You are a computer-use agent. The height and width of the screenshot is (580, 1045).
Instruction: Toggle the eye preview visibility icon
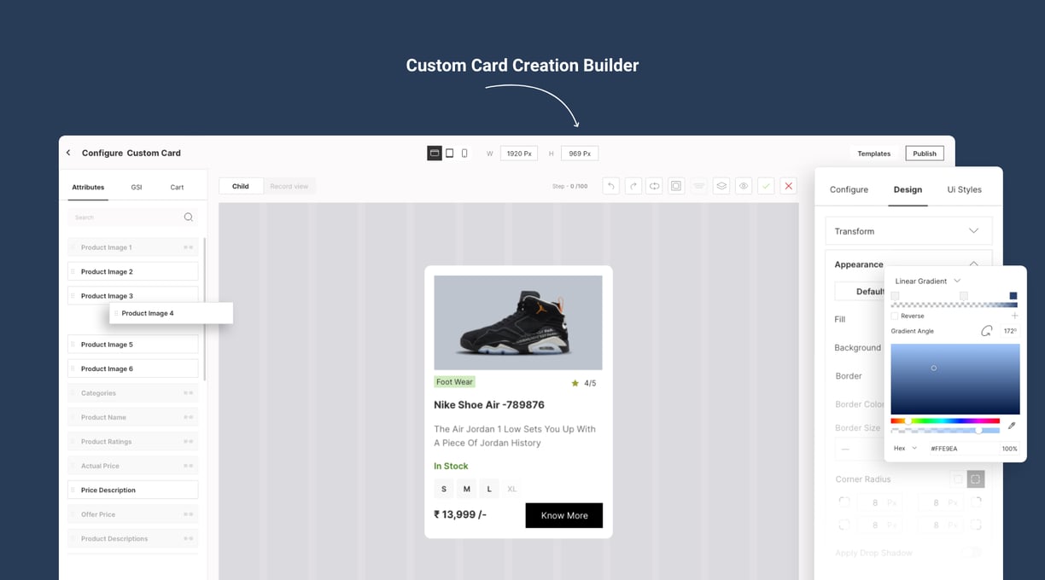pyautogui.click(x=744, y=186)
